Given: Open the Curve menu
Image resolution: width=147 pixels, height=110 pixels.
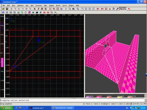Looking at the screenshot, I should tap(65, 5).
